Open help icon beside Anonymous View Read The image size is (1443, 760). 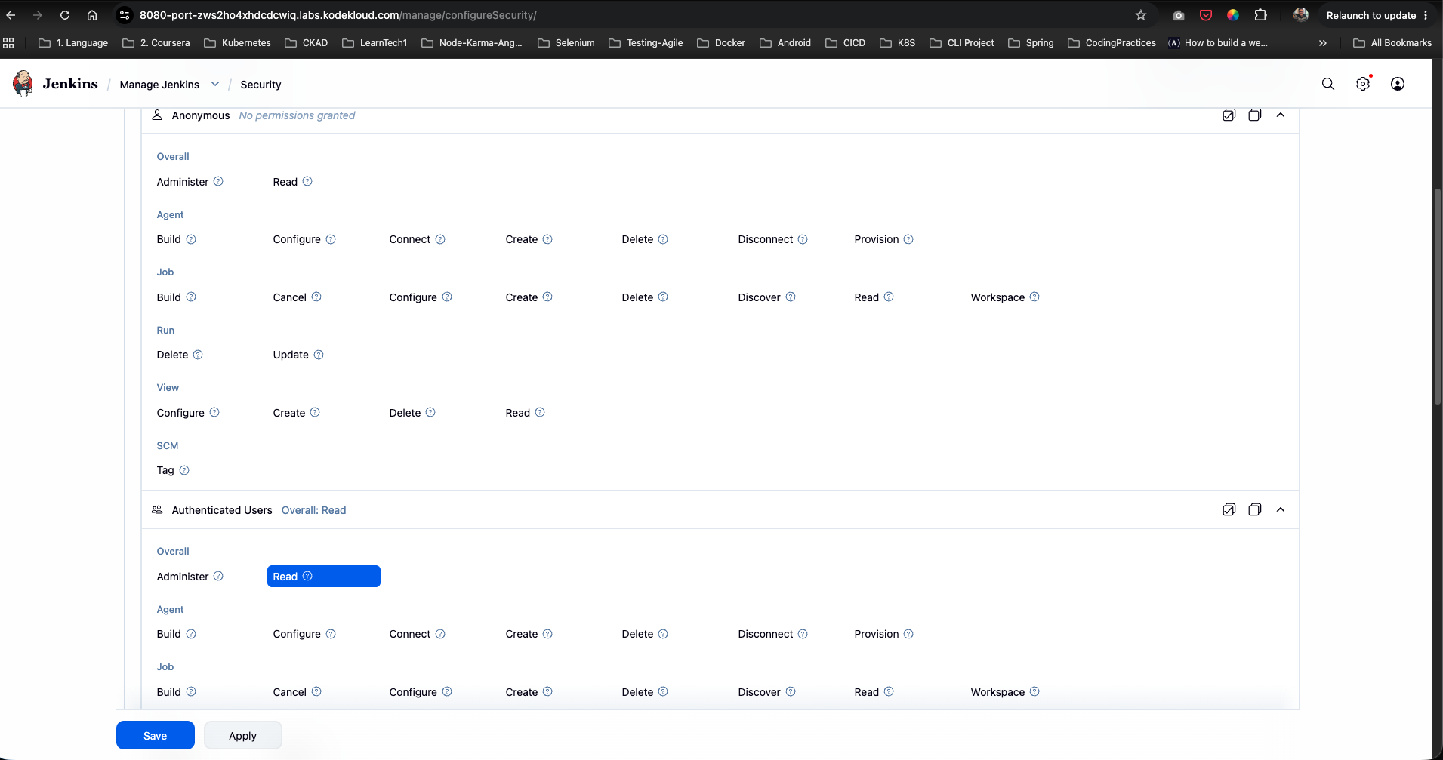[540, 412]
